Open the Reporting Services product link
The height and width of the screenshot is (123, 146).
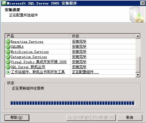pos(27,41)
